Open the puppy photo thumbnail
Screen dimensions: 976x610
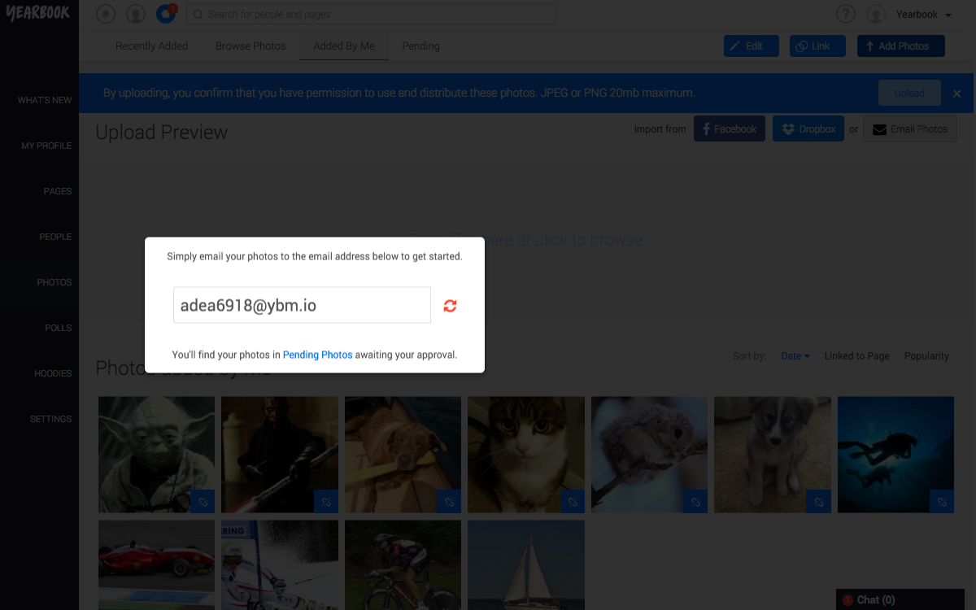[x=773, y=455]
